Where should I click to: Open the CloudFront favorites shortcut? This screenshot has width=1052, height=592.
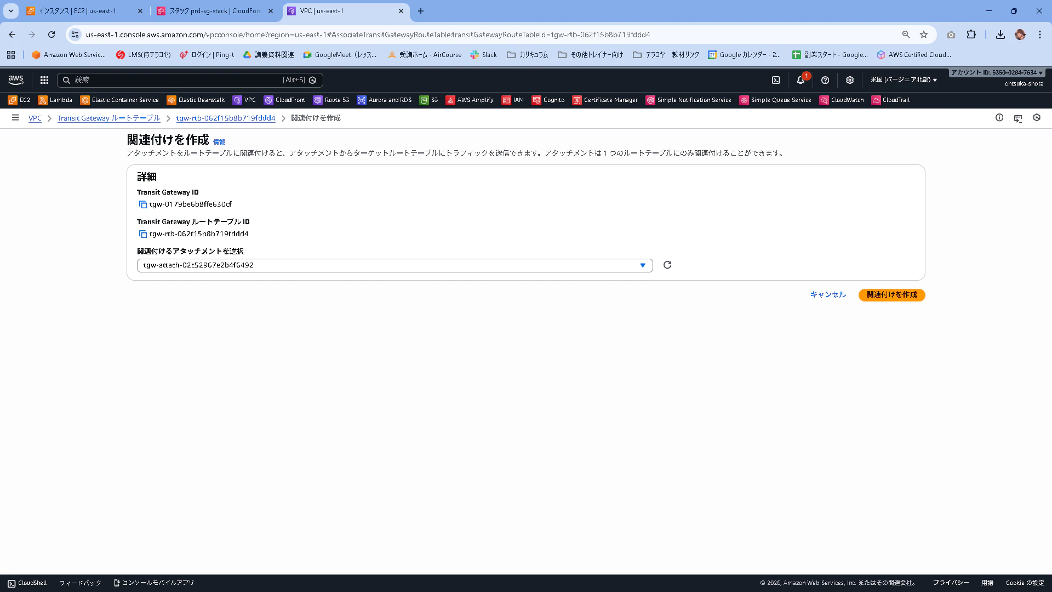click(284, 100)
